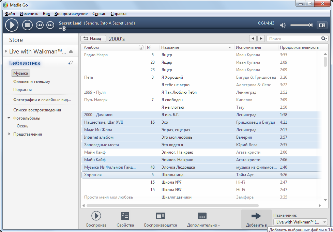Mute the volume speaker icon

click(x=283, y=26)
